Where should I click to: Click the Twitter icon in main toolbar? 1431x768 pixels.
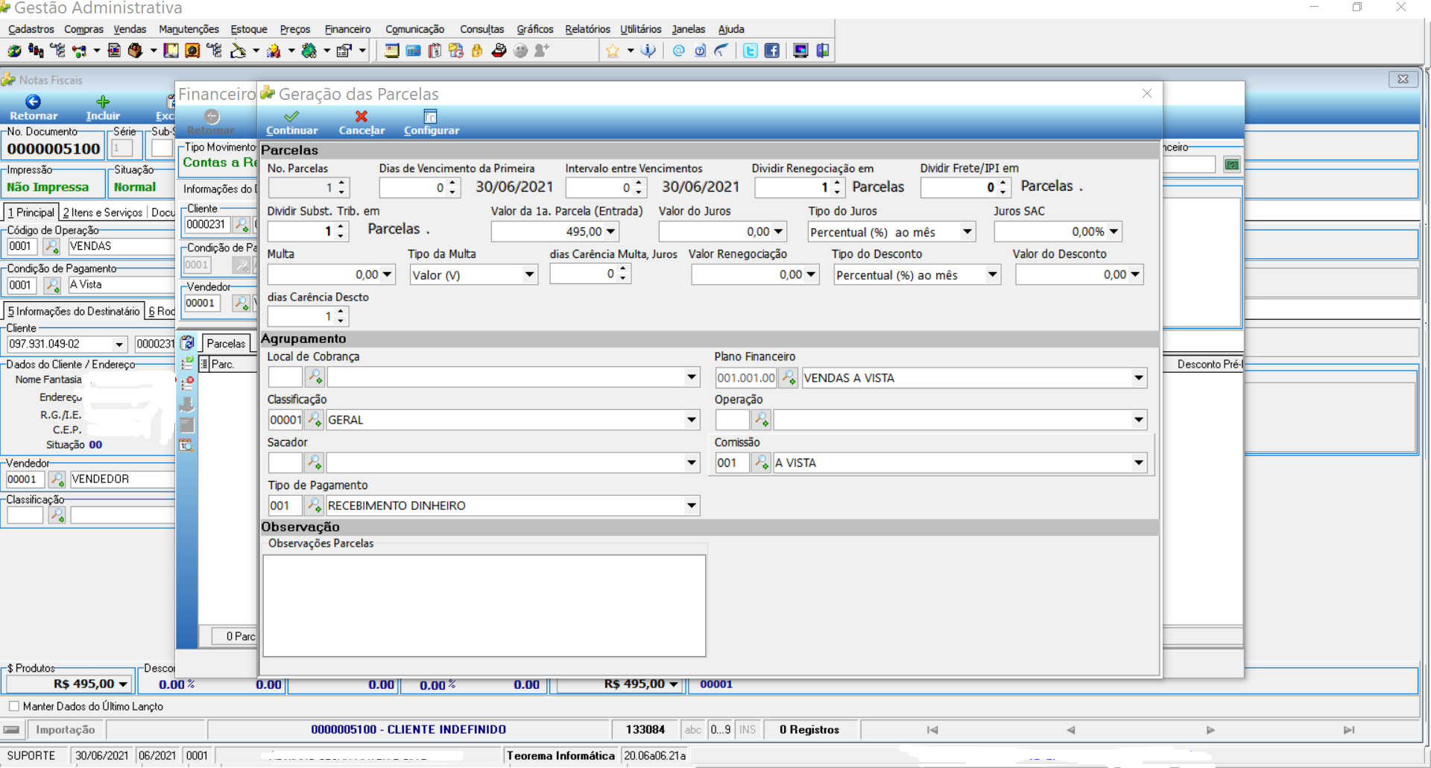[751, 51]
